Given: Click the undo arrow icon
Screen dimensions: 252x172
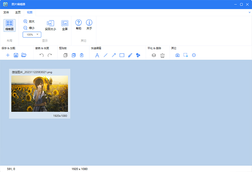Looking at the screenshot, I should click(x=41, y=55).
